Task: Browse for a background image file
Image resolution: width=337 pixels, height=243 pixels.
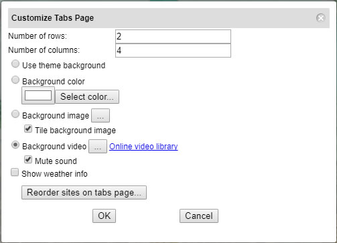Action: pyautogui.click(x=100, y=116)
